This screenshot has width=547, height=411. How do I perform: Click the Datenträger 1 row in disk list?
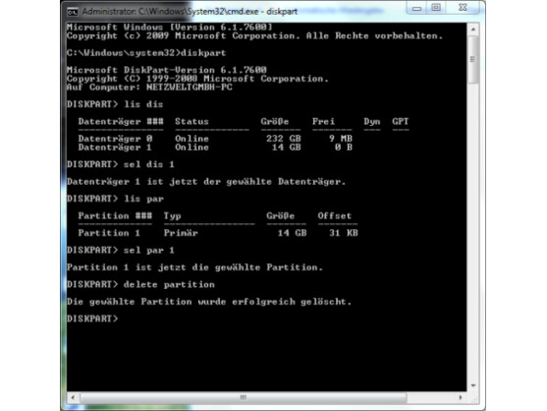[x=215, y=147]
